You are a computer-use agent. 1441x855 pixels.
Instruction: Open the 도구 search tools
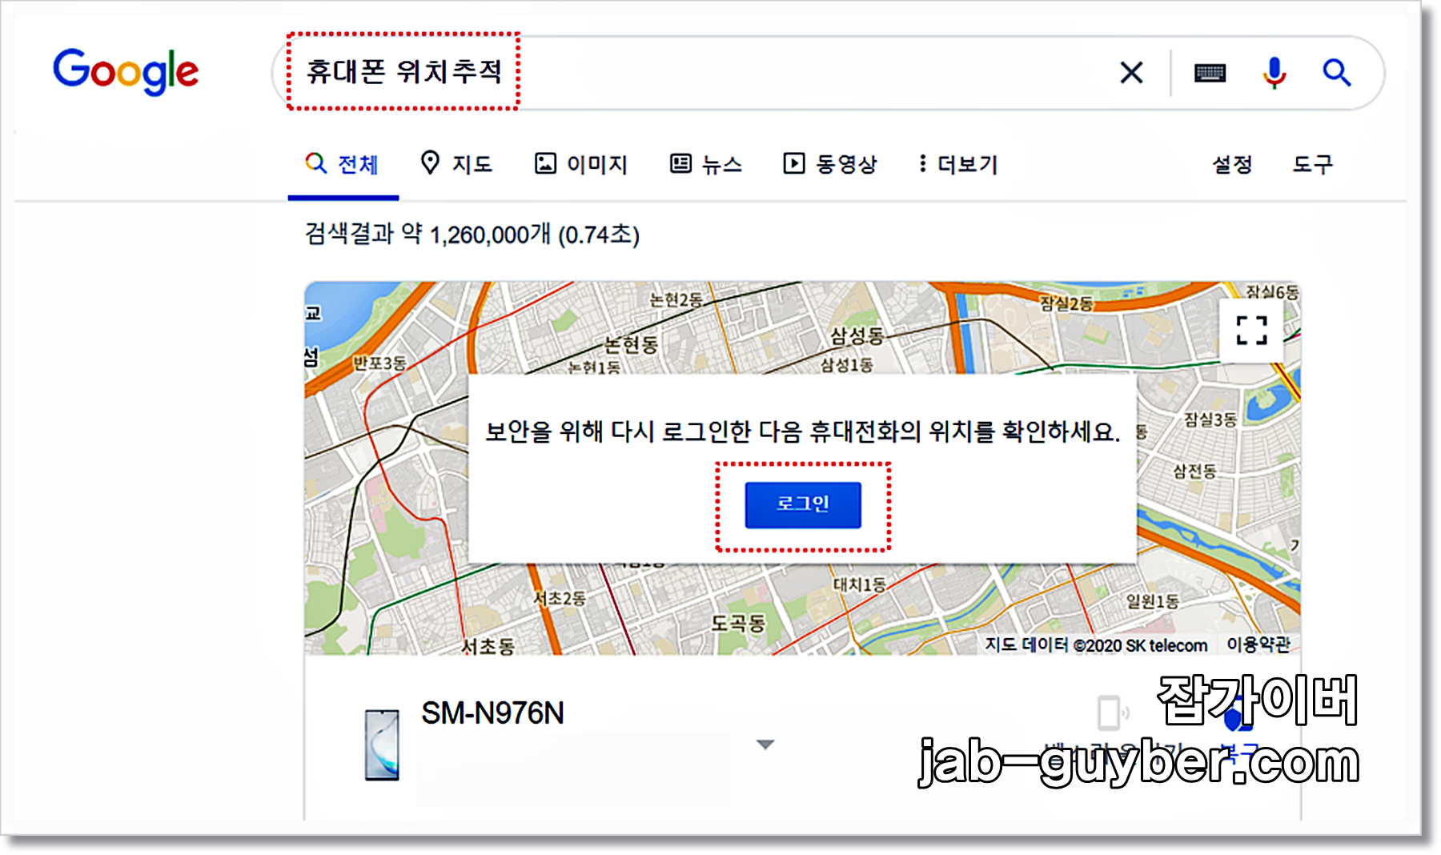[x=1313, y=165]
